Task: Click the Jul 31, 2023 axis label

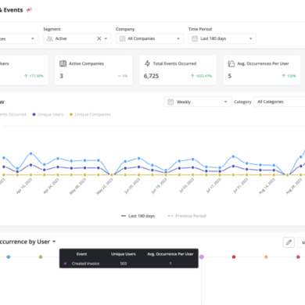Action: 240,185
